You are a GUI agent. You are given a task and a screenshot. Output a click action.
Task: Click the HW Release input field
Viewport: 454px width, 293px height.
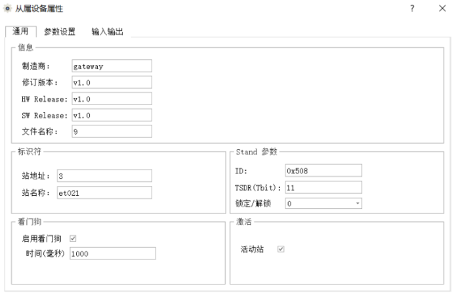click(112, 99)
